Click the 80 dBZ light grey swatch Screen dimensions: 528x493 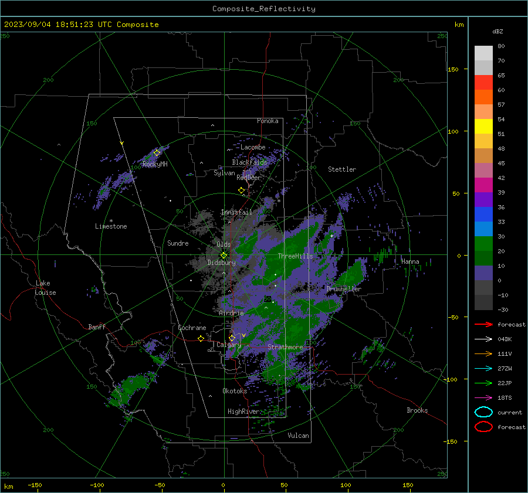click(x=483, y=53)
